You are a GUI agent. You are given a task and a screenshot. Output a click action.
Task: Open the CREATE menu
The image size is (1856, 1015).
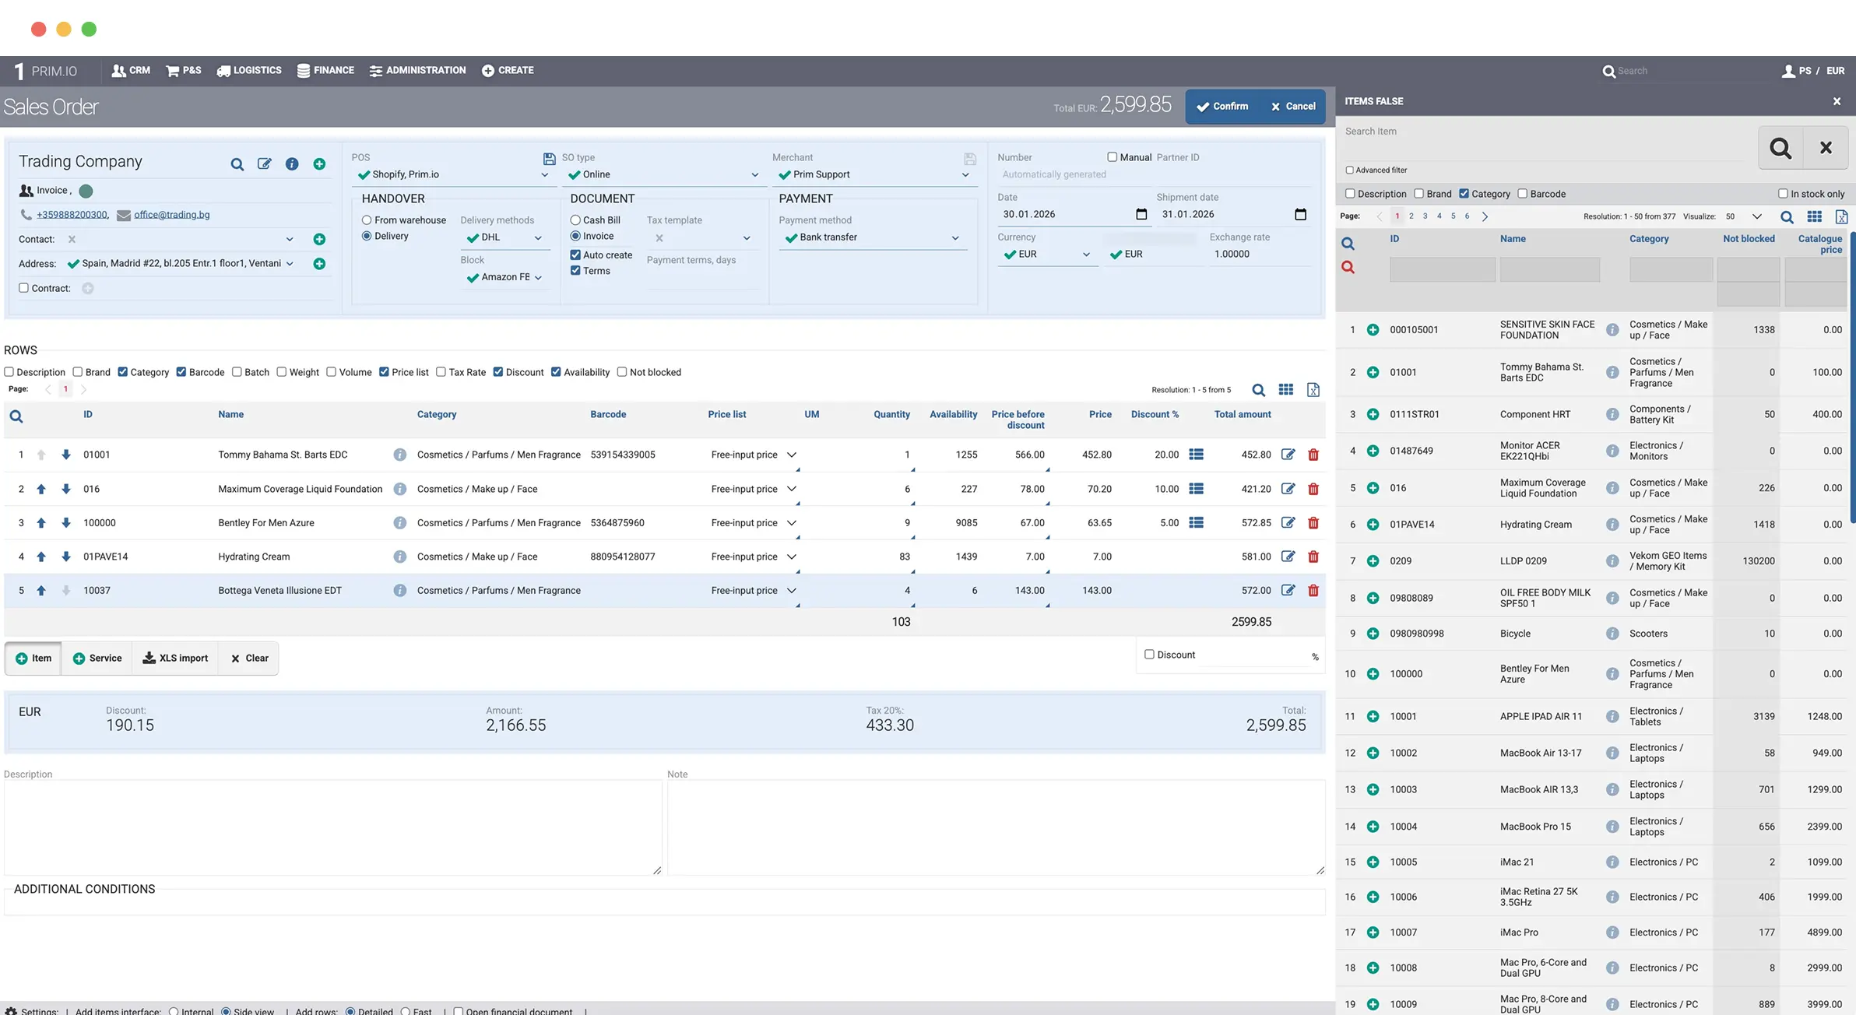pyautogui.click(x=508, y=71)
